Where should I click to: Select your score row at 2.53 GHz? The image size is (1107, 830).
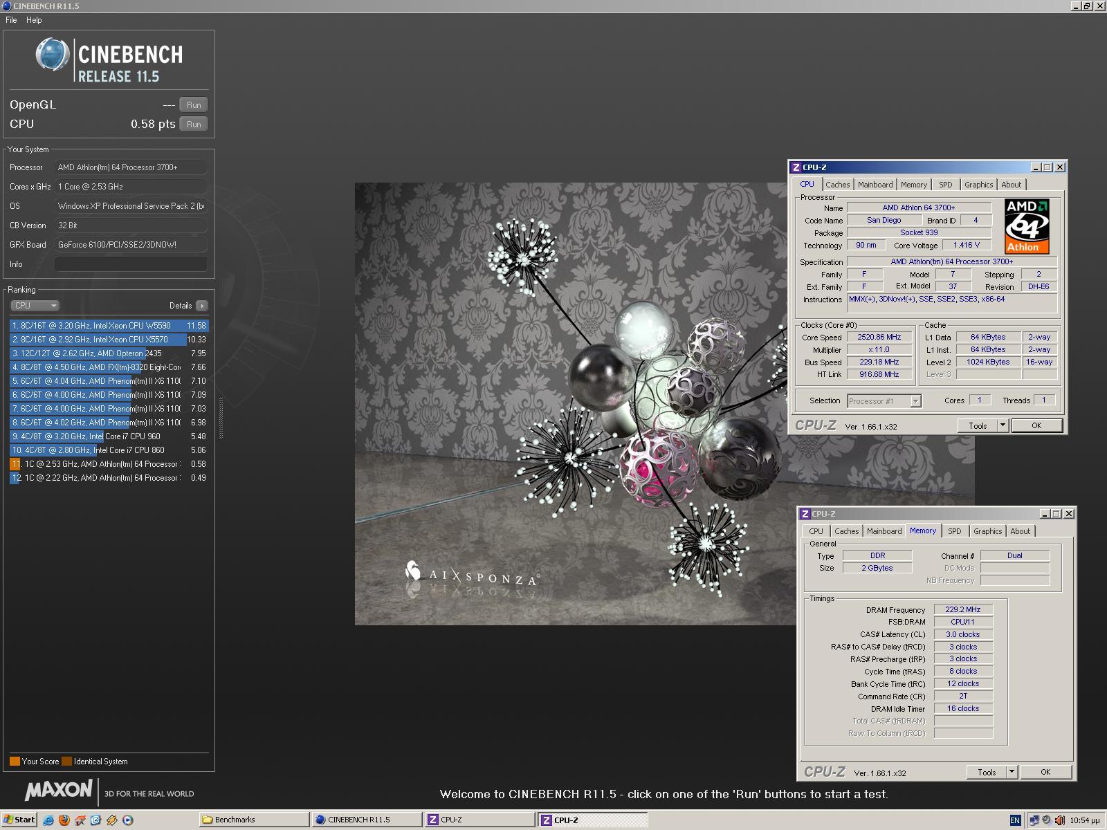click(x=109, y=464)
